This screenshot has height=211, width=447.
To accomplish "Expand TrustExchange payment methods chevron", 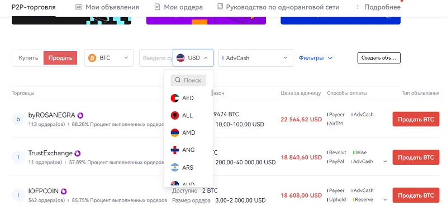I will [385, 161].
